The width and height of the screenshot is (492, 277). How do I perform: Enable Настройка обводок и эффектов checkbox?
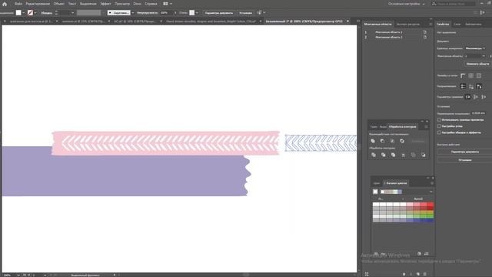point(439,132)
